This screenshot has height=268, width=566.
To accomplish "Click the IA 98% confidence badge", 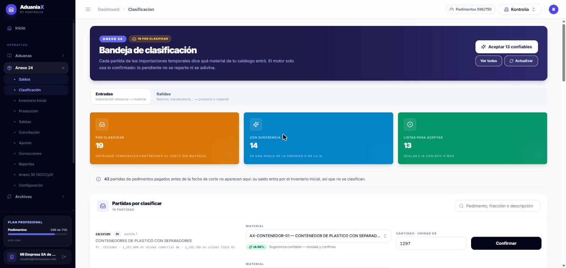I will pyautogui.click(x=257, y=247).
